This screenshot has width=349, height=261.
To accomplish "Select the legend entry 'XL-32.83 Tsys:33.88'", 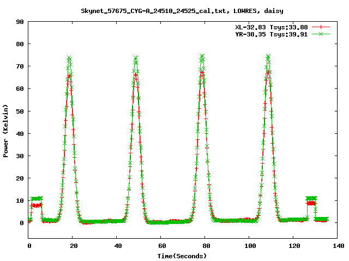I will click(x=272, y=27).
